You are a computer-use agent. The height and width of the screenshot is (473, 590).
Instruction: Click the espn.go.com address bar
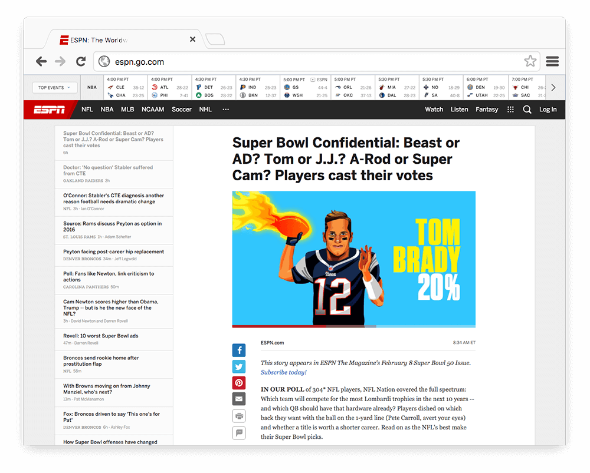point(317,61)
